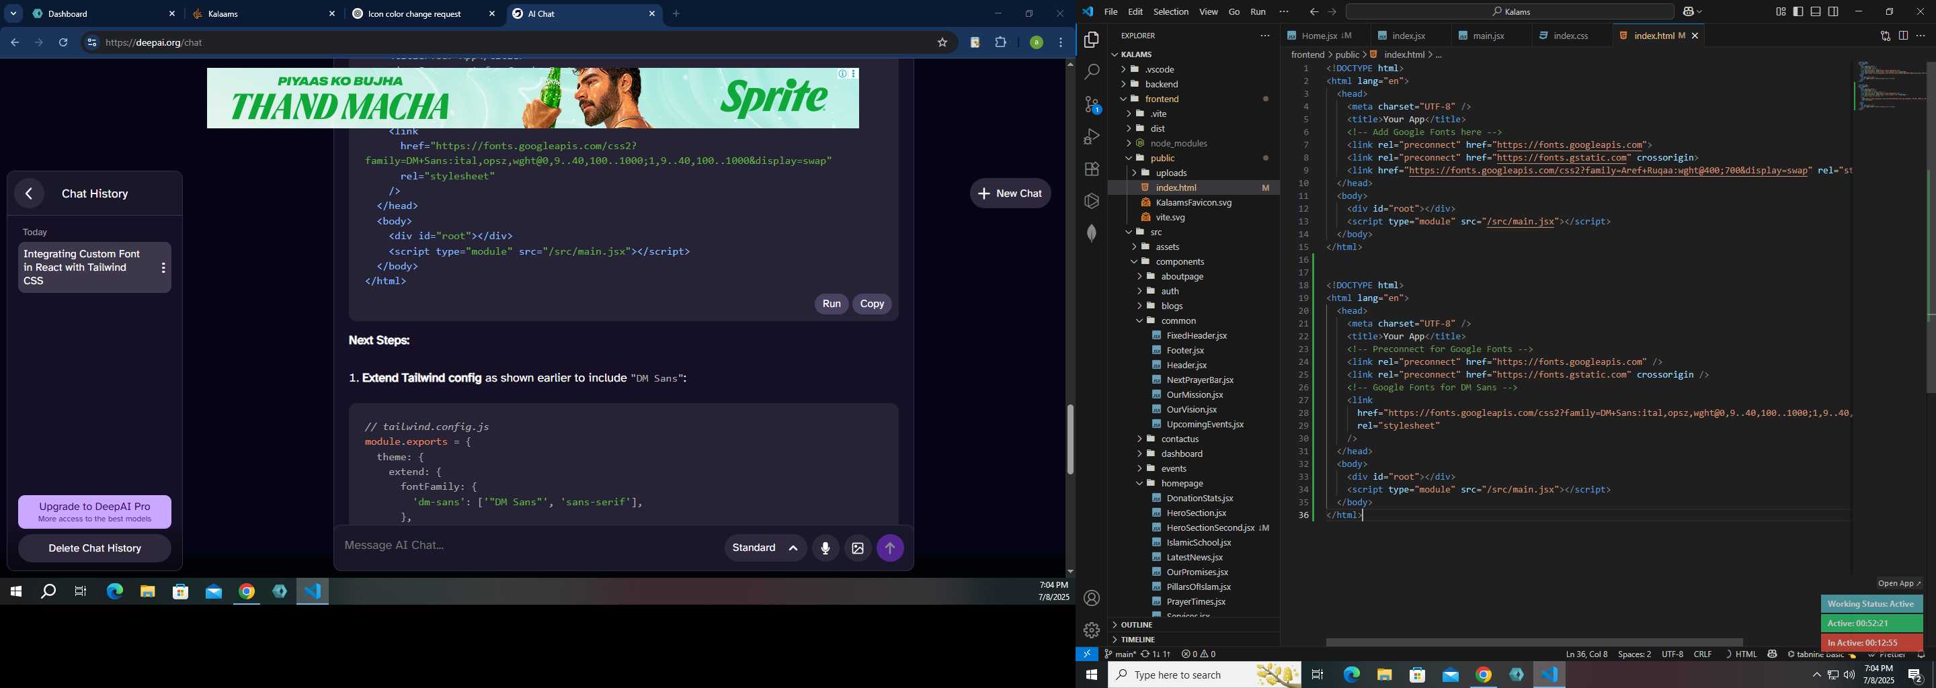Click the purple send arrow in AI Chat

click(890, 548)
